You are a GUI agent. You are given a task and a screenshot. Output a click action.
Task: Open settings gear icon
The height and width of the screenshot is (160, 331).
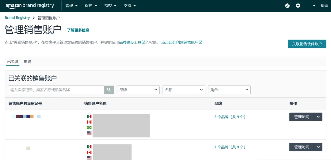[x=298, y=6]
